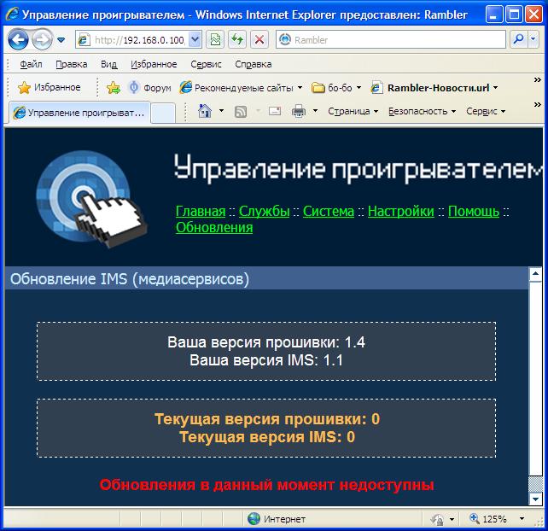Screen dimensions: 548x531
Task: Click the browser Forward arrow button
Action: (x=42, y=40)
